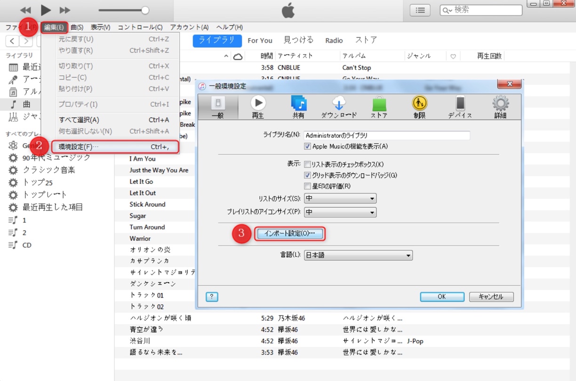Open the クラシック音楽 smart playlist

tap(49, 170)
